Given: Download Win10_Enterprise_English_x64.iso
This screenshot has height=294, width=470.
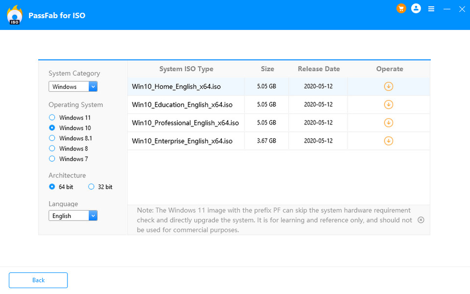Looking at the screenshot, I should 388,141.
